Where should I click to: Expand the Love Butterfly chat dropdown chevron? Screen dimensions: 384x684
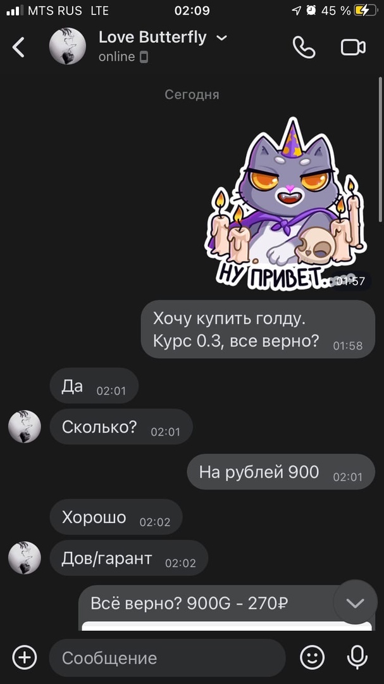(222, 38)
